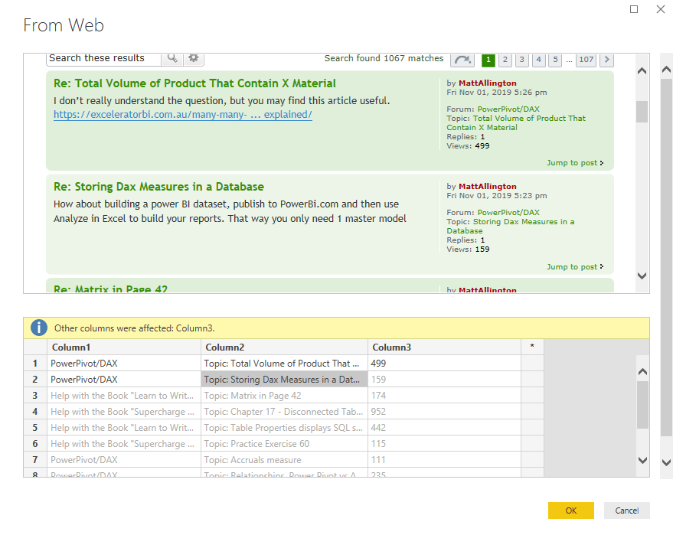Viewport: 673px width, 535px height.
Task: Click the Cancel button
Action: point(626,511)
